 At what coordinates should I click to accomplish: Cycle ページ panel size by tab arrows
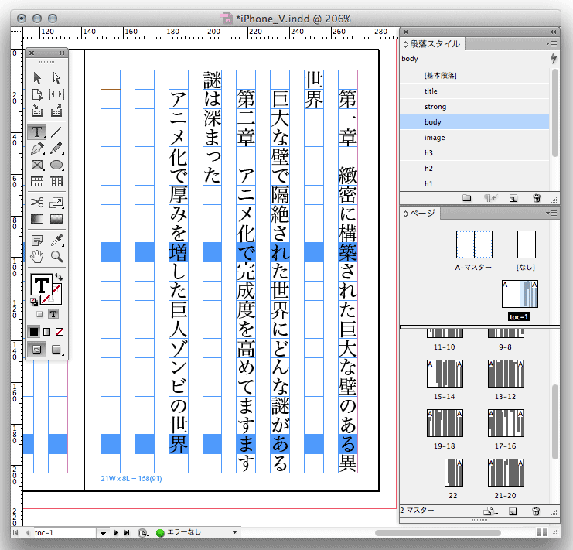[405, 214]
